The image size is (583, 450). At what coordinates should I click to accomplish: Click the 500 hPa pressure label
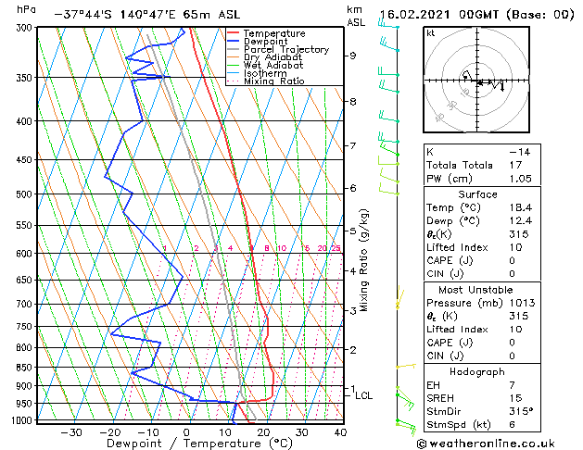[x=26, y=194]
